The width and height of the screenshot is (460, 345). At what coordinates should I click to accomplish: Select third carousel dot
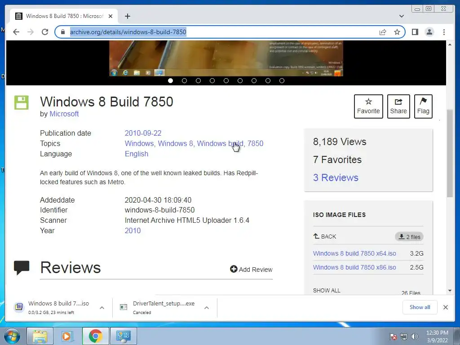pos(198,80)
